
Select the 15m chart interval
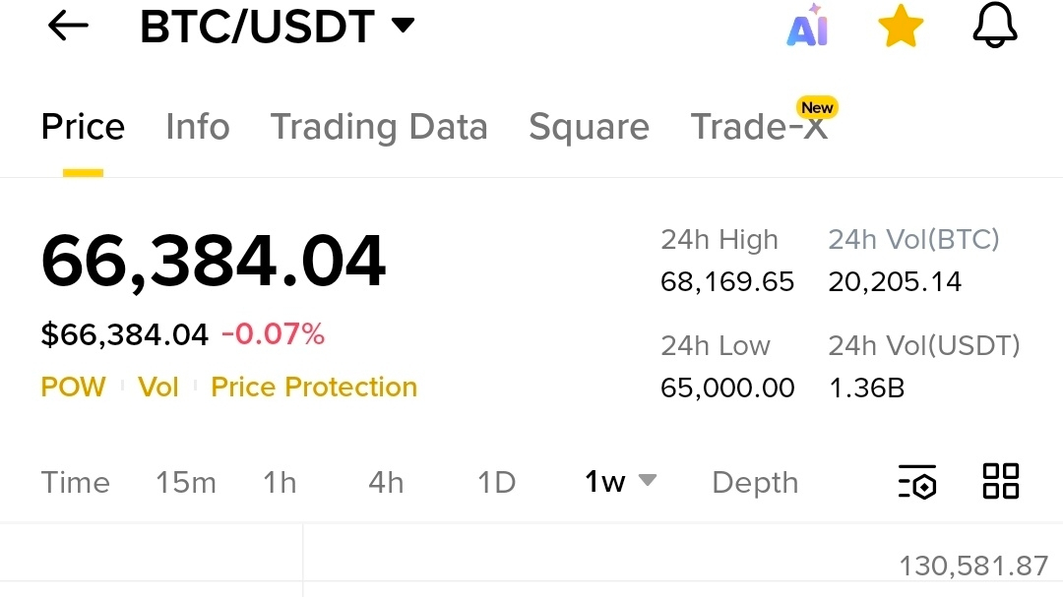point(186,483)
